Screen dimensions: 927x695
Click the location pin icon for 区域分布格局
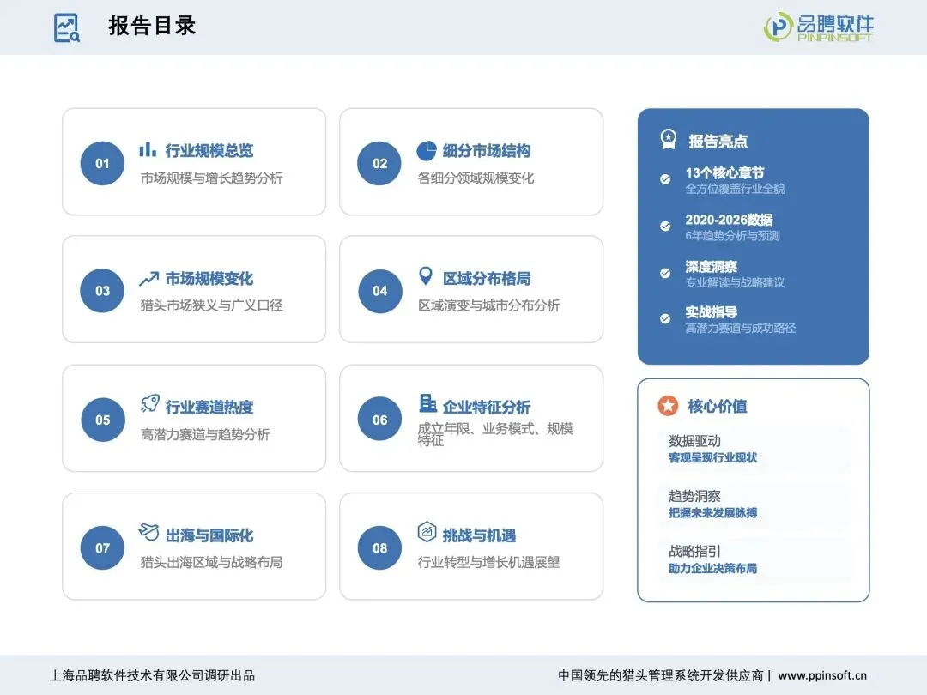426,276
